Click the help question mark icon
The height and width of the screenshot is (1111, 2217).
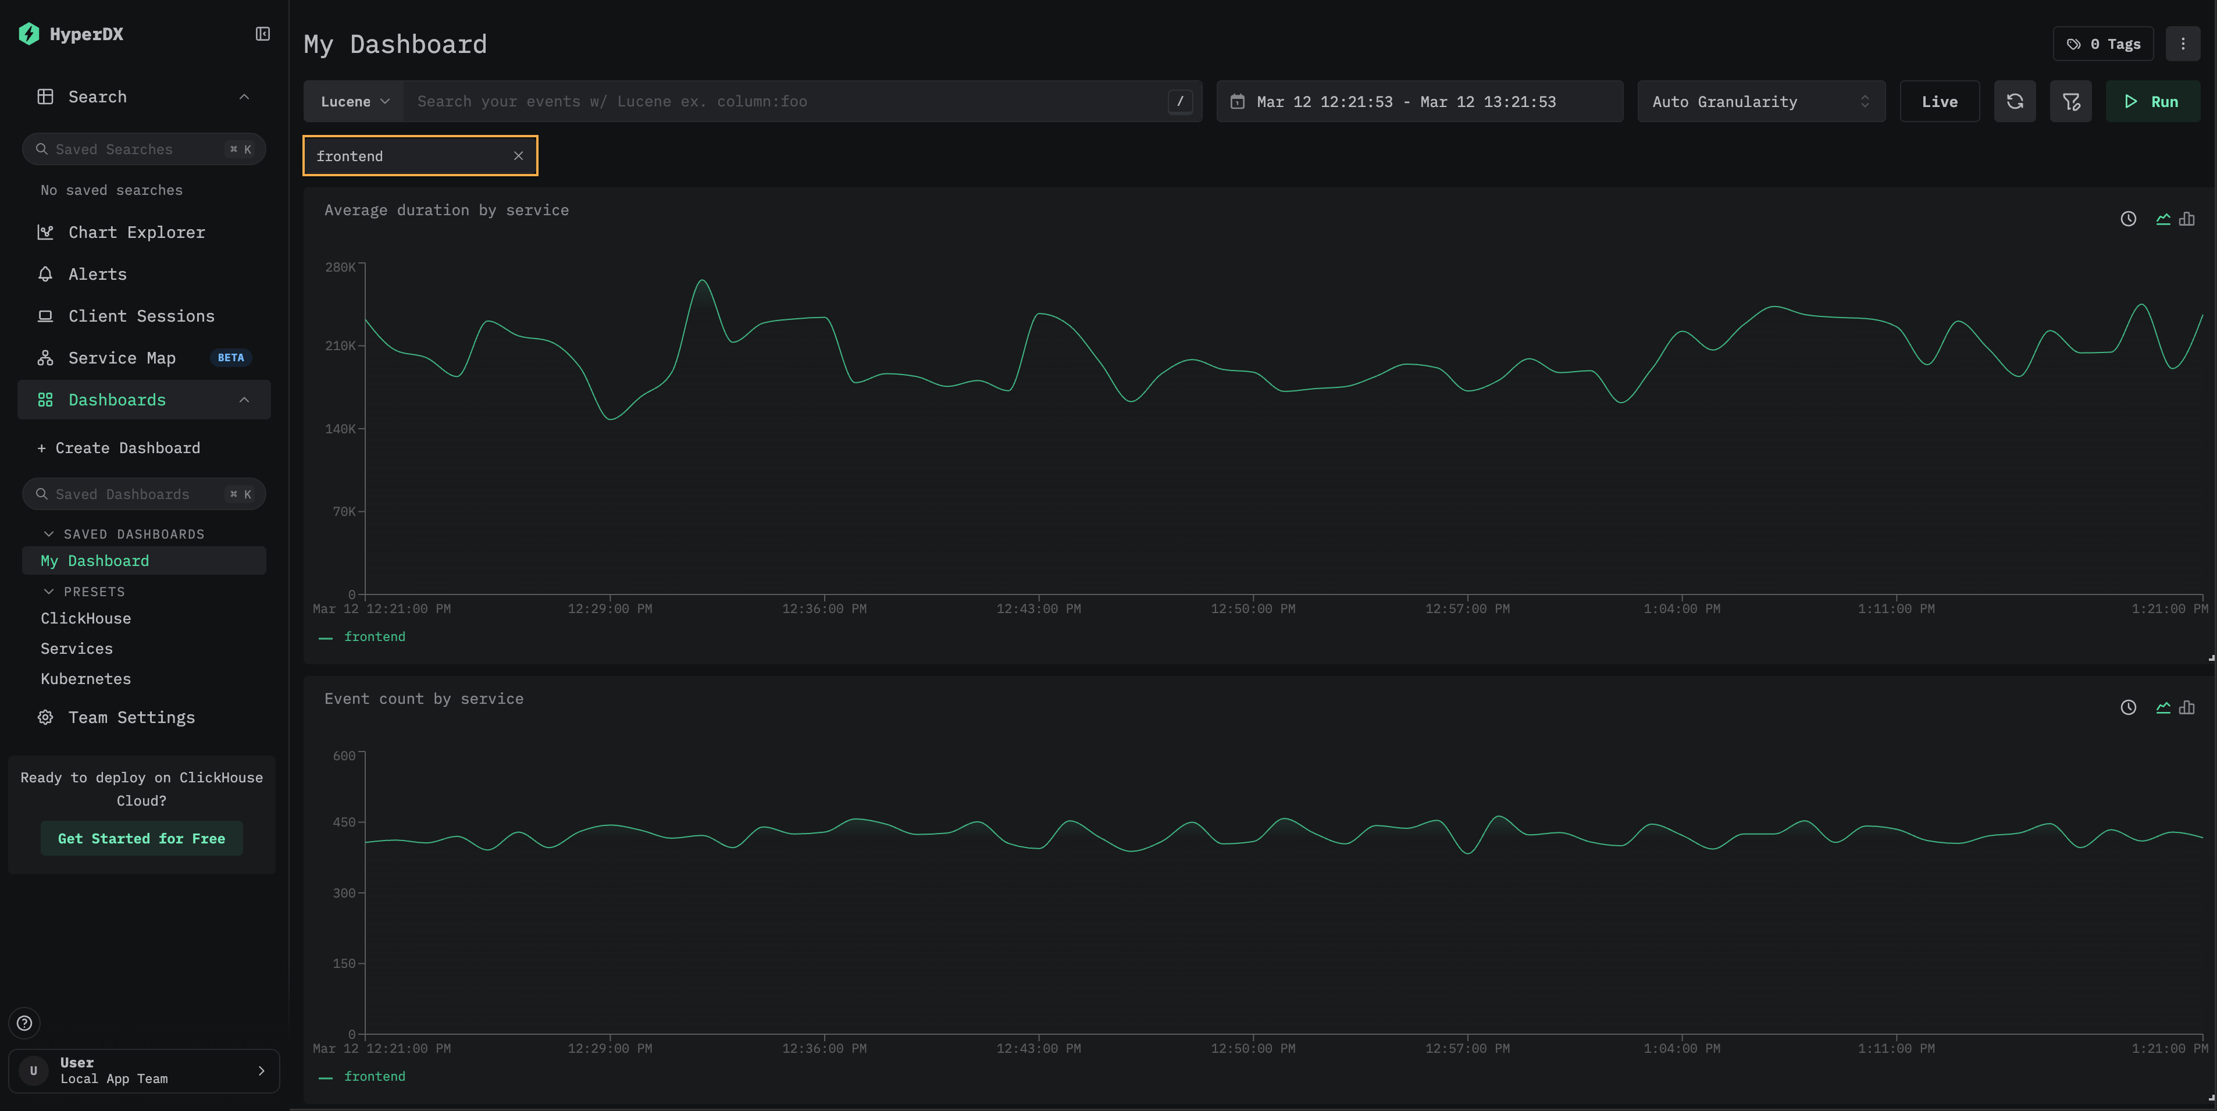pyautogui.click(x=24, y=1023)
